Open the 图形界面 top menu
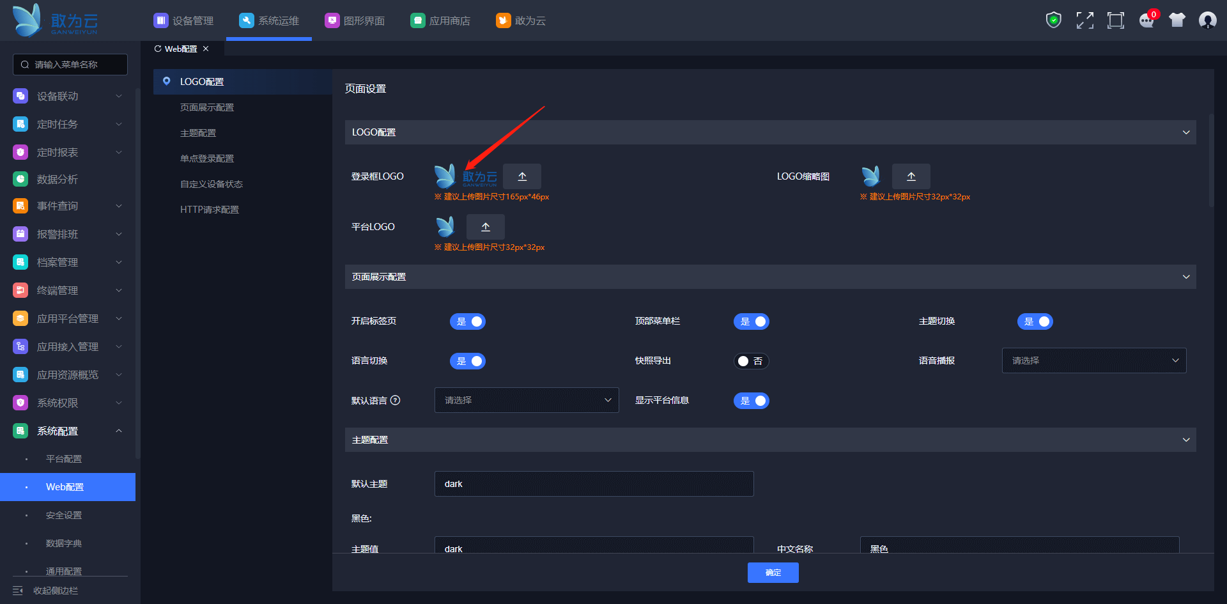 355,20
